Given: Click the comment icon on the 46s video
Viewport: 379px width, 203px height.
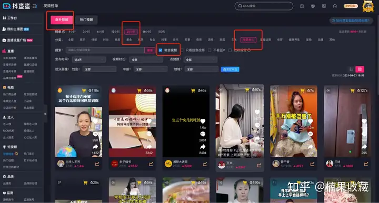Looking at the screenshot, I should 203,134.
